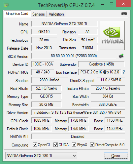This screenshot has width=133, height=164.
Task: Click the Pixel Fillrate field 52.1 GPixel/s
Action: pyautogui.click(x=47, y=88)
